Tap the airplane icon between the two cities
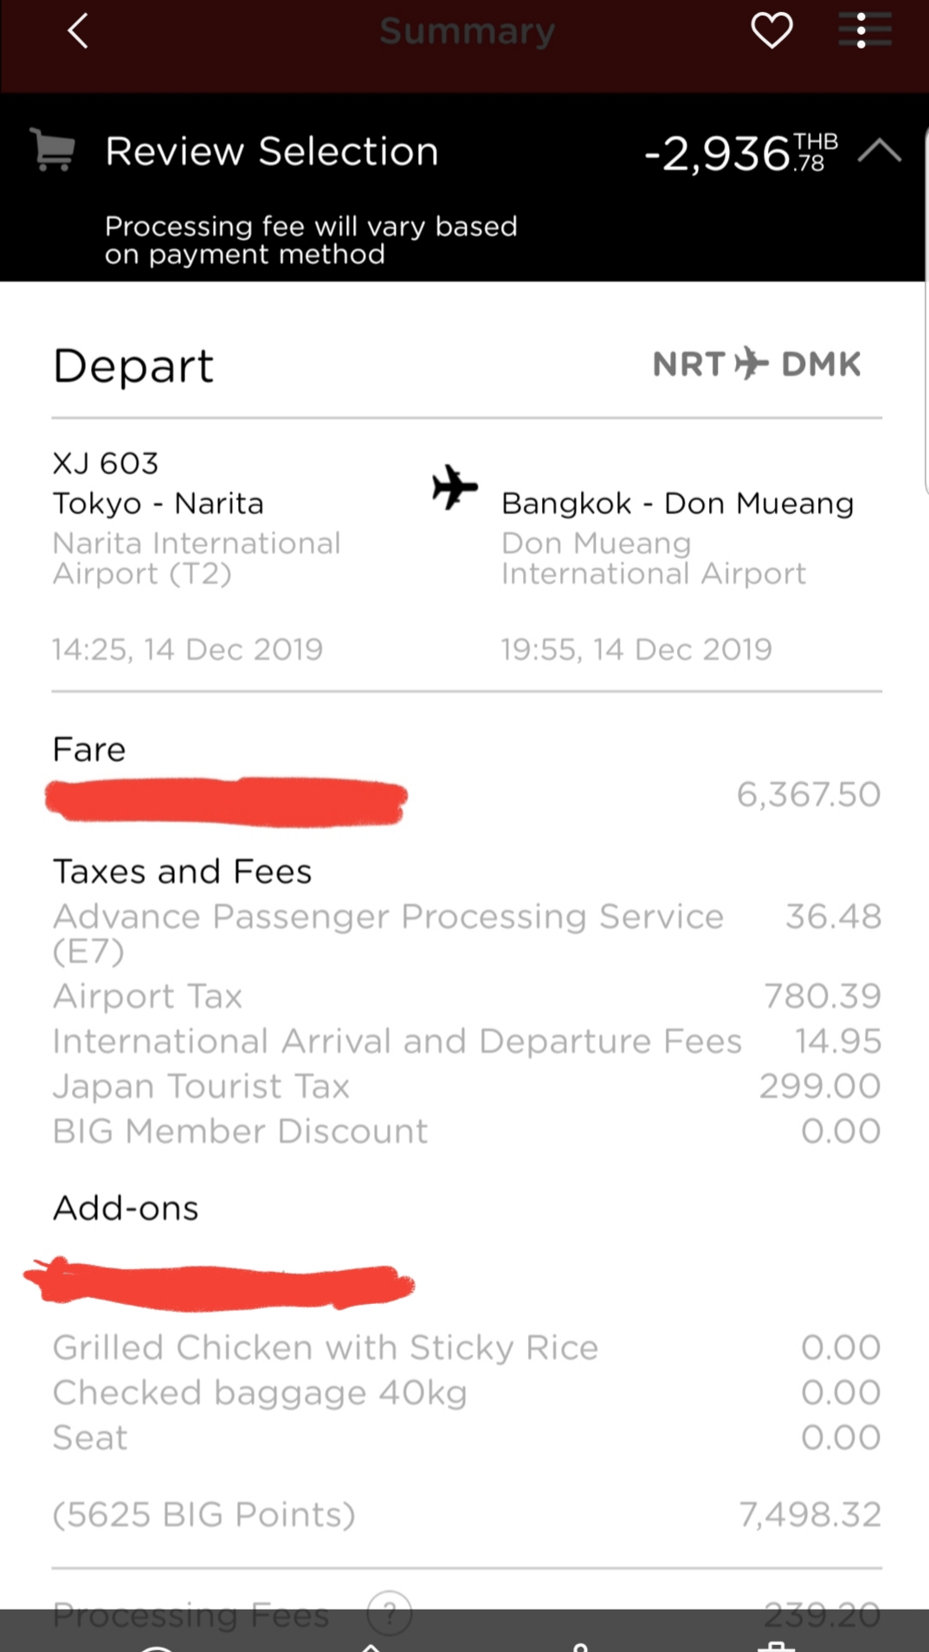This screenshot has height=1652, width=929. pyautogui.click(x=455, y=487)
